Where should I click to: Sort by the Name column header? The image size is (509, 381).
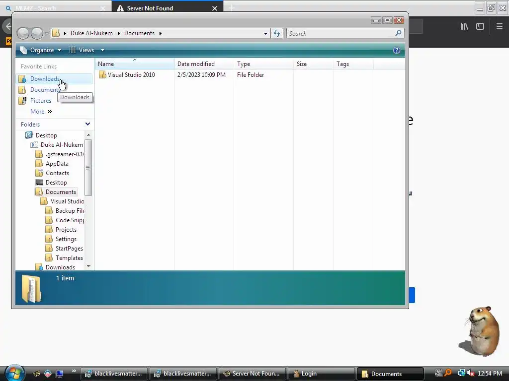pyautogui.click(x=134, y=64)
